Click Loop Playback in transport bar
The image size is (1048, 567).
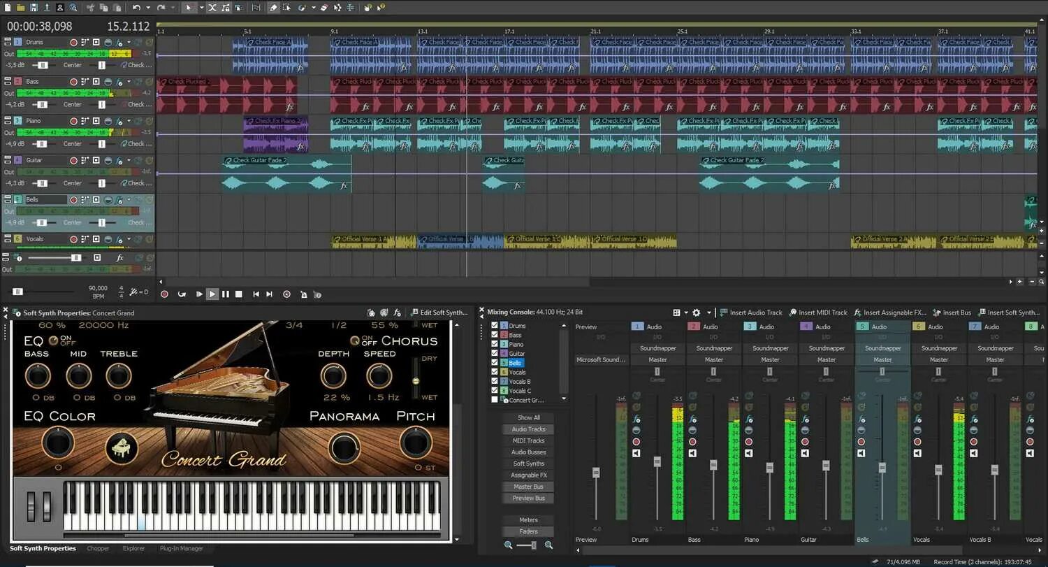(182, 294)
